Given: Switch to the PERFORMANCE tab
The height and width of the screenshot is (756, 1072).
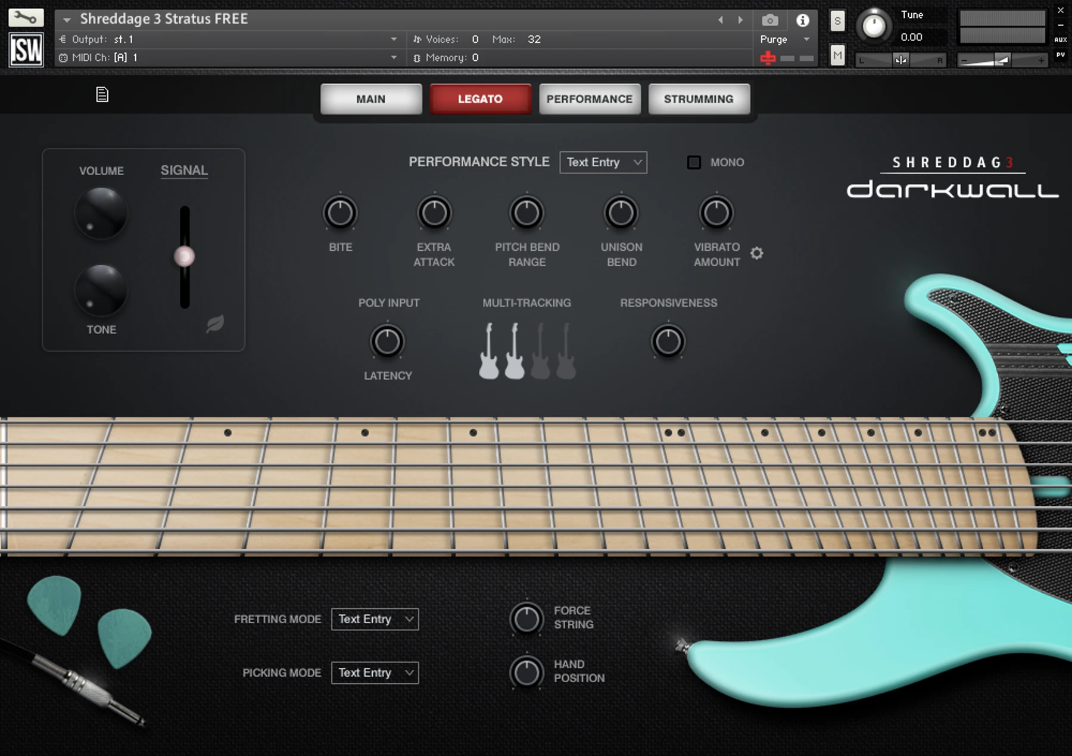Looking at the screenshot, I should pos(590,99).
